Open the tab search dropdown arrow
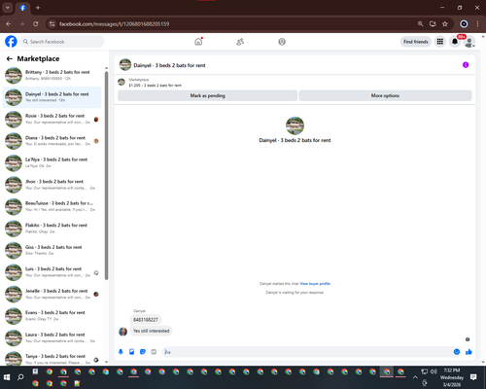The image size is (486, 389). [8, 8]
